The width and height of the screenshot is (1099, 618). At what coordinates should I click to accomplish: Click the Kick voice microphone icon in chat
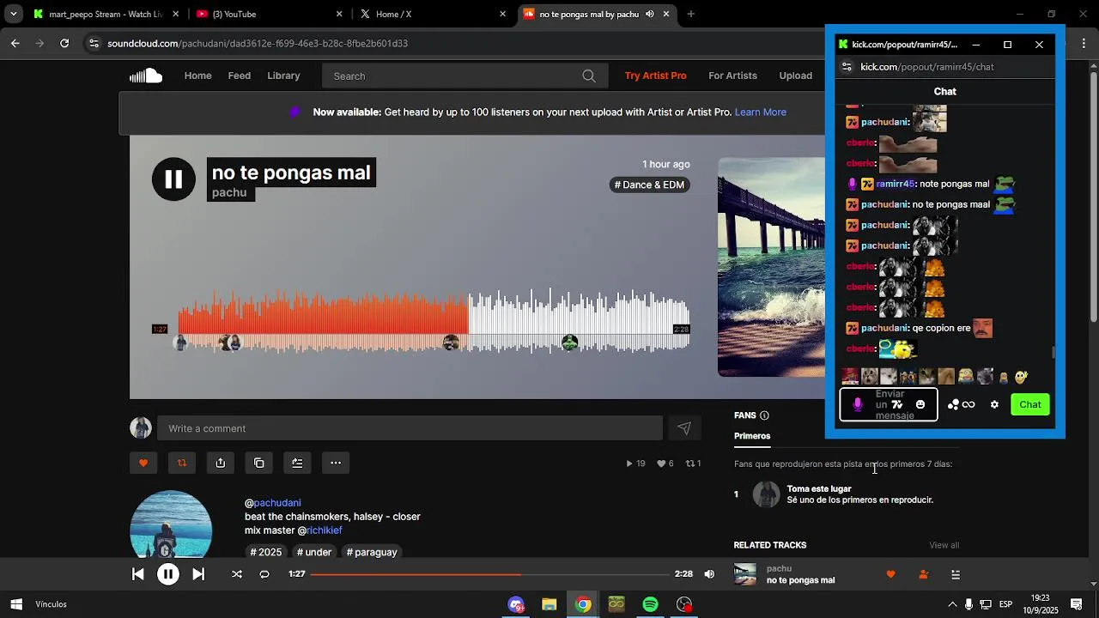coord(857,404)
